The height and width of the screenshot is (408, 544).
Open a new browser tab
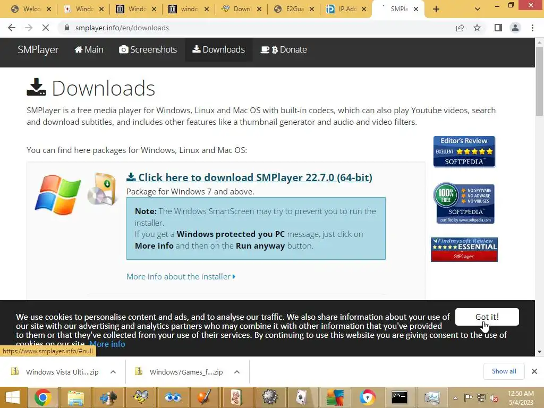(436, 9)
